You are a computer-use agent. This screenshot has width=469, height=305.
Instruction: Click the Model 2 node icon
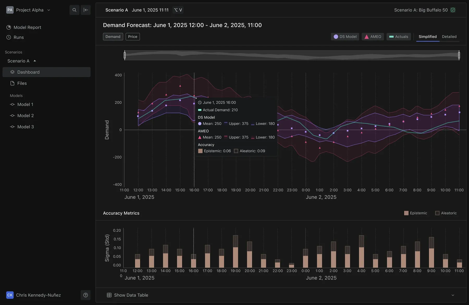(12, 116)
